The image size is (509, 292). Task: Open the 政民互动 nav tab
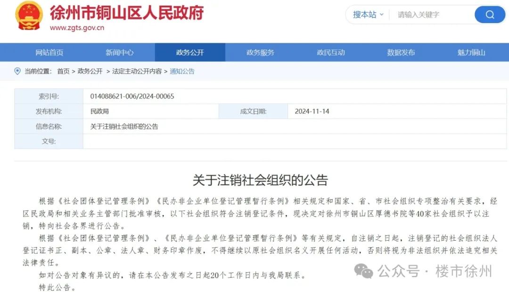331,52
